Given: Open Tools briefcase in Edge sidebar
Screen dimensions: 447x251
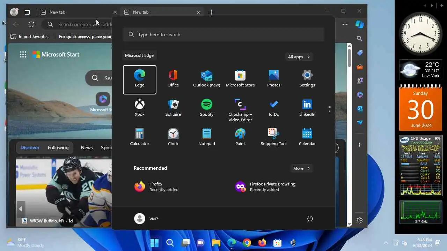Looking at the screenshot, I should [359, 67].
